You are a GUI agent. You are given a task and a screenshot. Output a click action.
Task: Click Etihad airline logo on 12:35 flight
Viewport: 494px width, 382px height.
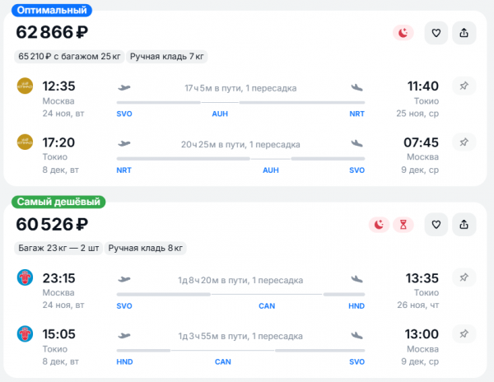point(25,86)
